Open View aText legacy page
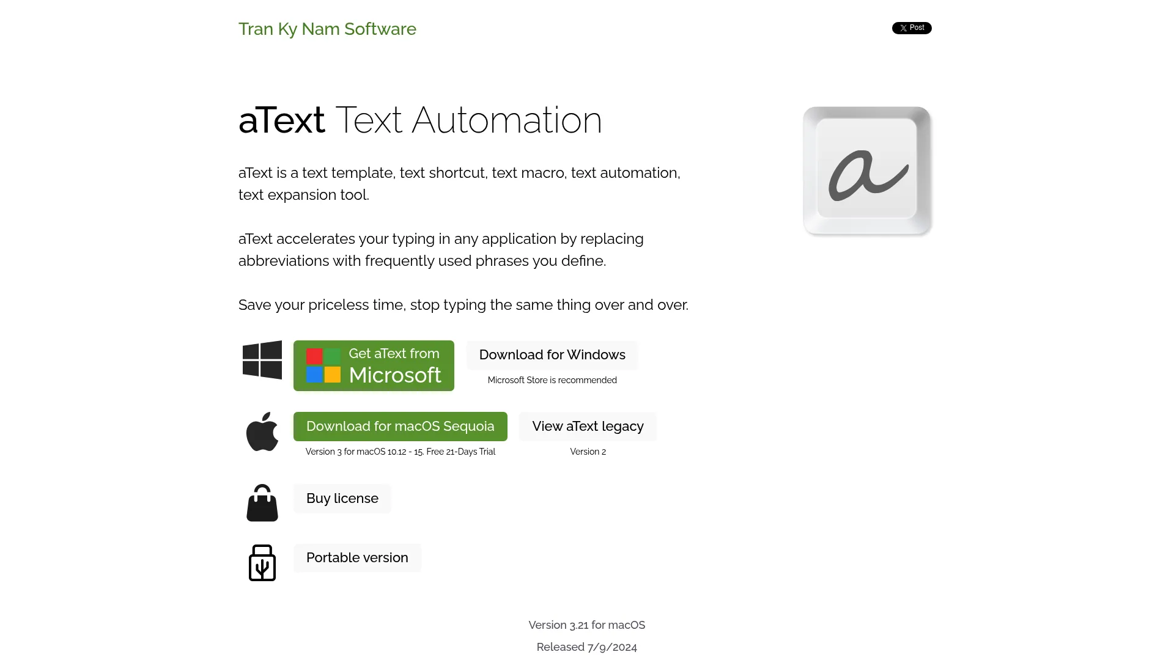The width and height of the screenshot is (1174, 660). click(588, 427)
